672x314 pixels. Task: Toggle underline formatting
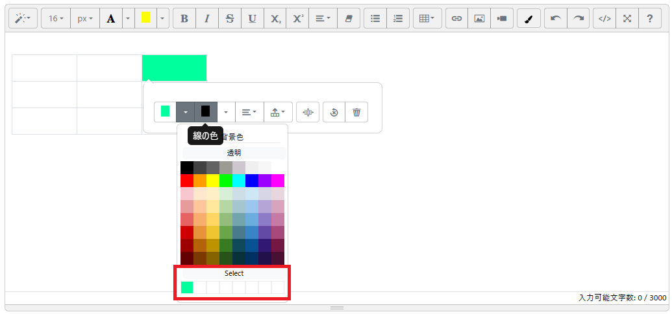(252, 19)
